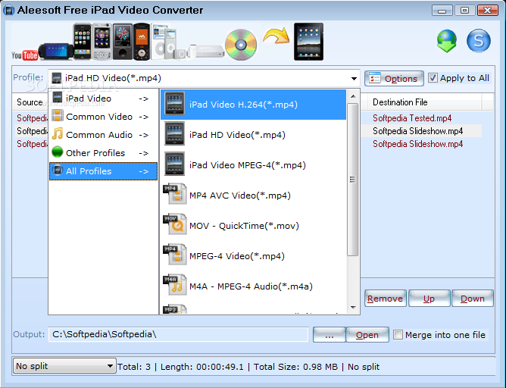Select Softpedia Tested.mp4 destination row

pyautogui.click(x=412, y=118)
